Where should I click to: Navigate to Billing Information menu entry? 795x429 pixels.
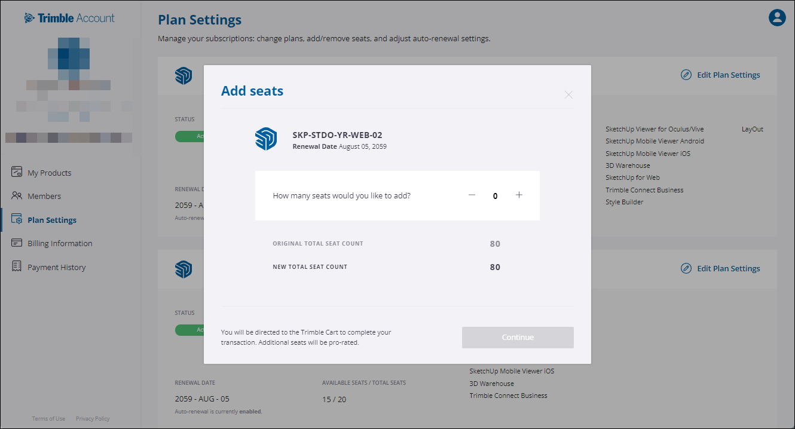tap(60, 243)
